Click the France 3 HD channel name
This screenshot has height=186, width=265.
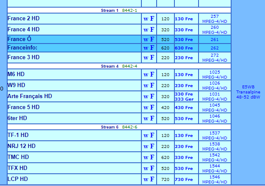23,57
